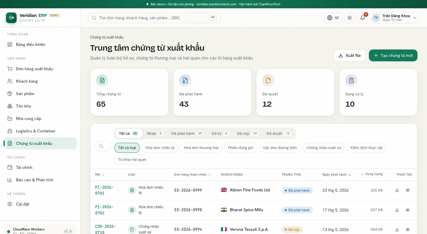Switch to the Đã phát hành tab
427x234 pixels.
(187, 133)
